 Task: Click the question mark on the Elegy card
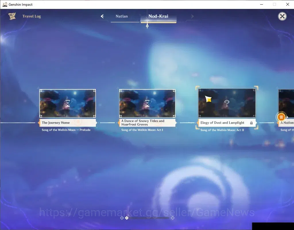tap(227, 103)
